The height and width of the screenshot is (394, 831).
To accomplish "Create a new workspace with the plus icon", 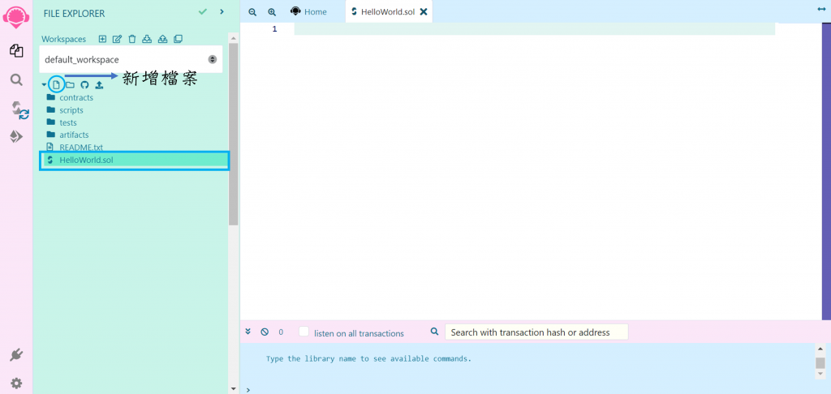I will (x=103, y=39).
